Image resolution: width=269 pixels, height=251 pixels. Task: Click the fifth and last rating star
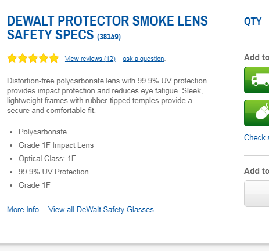pos(54,58)
